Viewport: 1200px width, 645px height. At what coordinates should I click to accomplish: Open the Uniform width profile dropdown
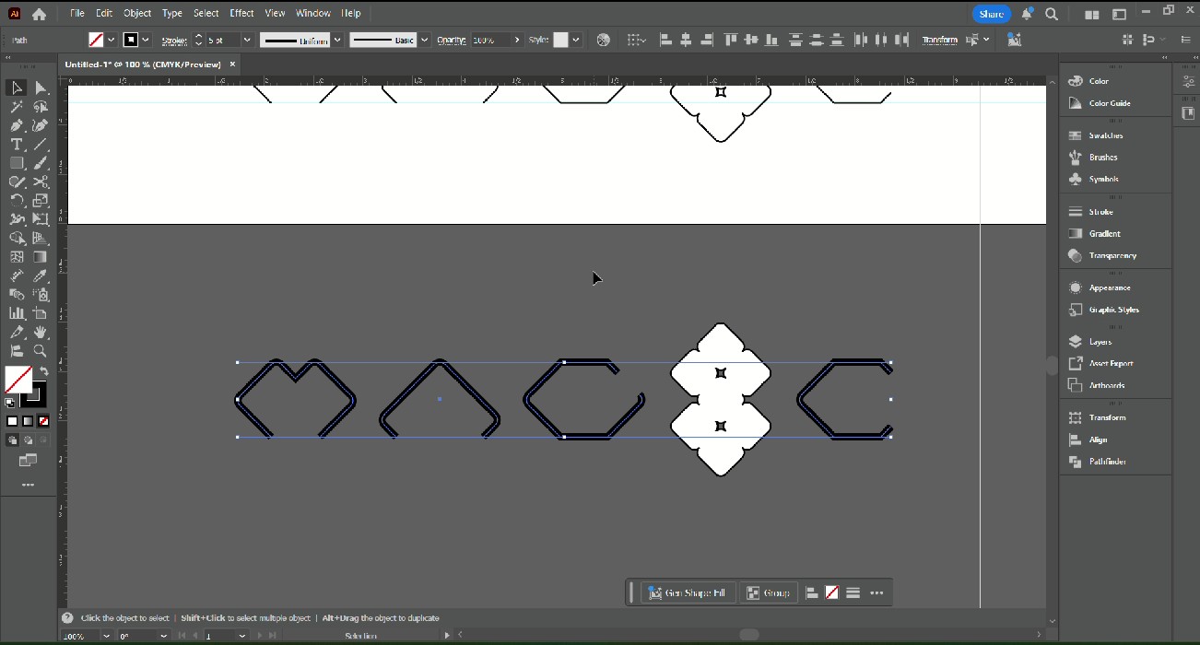[337, 40]
